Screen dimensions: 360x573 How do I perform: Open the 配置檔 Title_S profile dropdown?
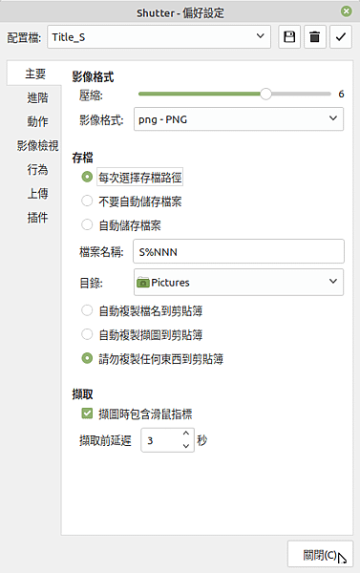(159, 37)
